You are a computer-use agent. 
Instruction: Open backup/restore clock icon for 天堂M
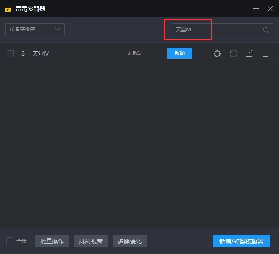233,53
